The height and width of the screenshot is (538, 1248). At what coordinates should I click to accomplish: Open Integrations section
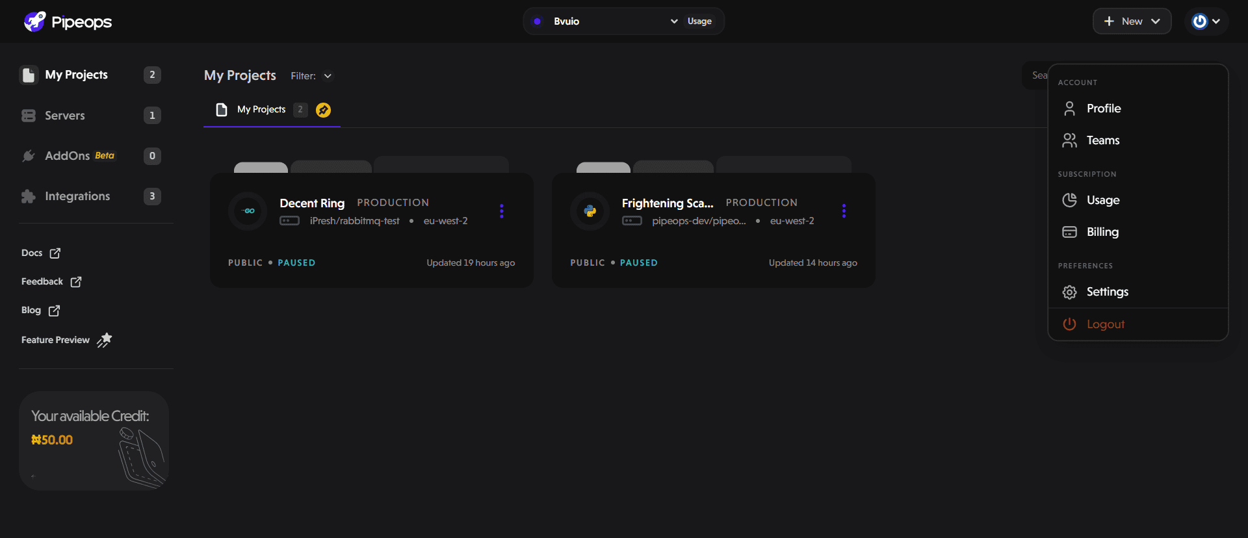click(90, 196)
